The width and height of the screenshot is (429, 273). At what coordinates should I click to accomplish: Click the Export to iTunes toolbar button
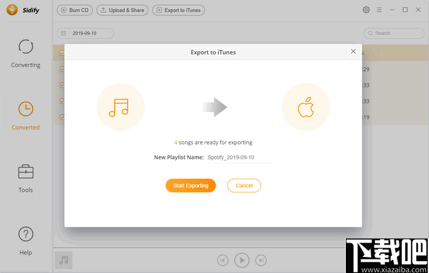click(x=178, y=10)
